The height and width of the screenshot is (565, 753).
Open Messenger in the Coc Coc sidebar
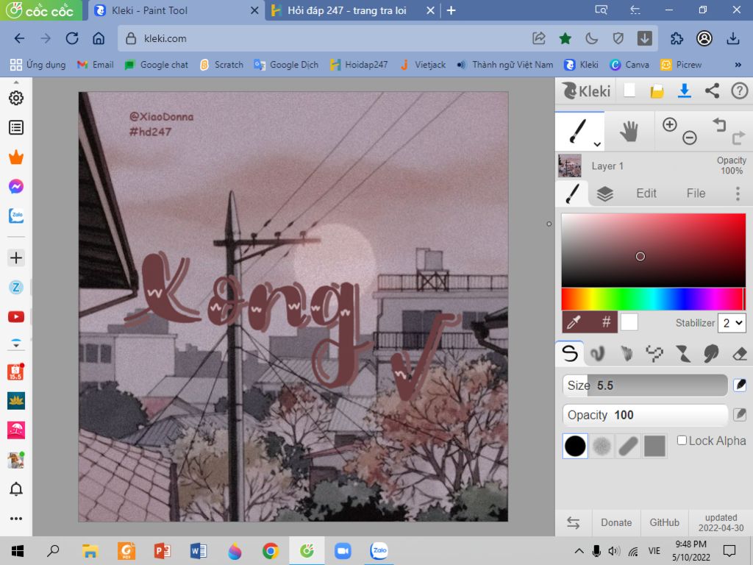pyautogui.click(x=16, y=186)
